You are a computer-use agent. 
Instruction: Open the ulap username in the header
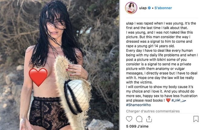(x=143, y=8)
